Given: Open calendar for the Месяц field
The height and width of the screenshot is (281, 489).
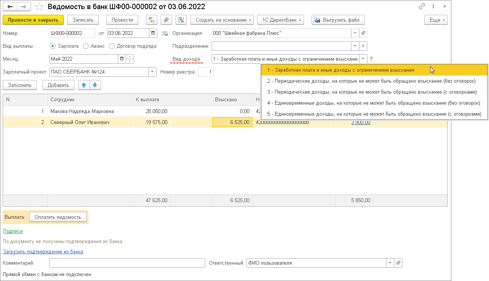Looking at the screenshot, I should [122, 59].
